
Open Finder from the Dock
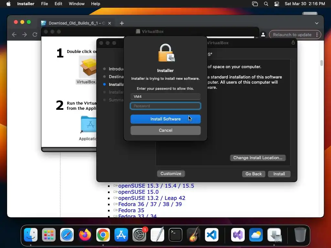pyautogui.click(x=31, y=234)
